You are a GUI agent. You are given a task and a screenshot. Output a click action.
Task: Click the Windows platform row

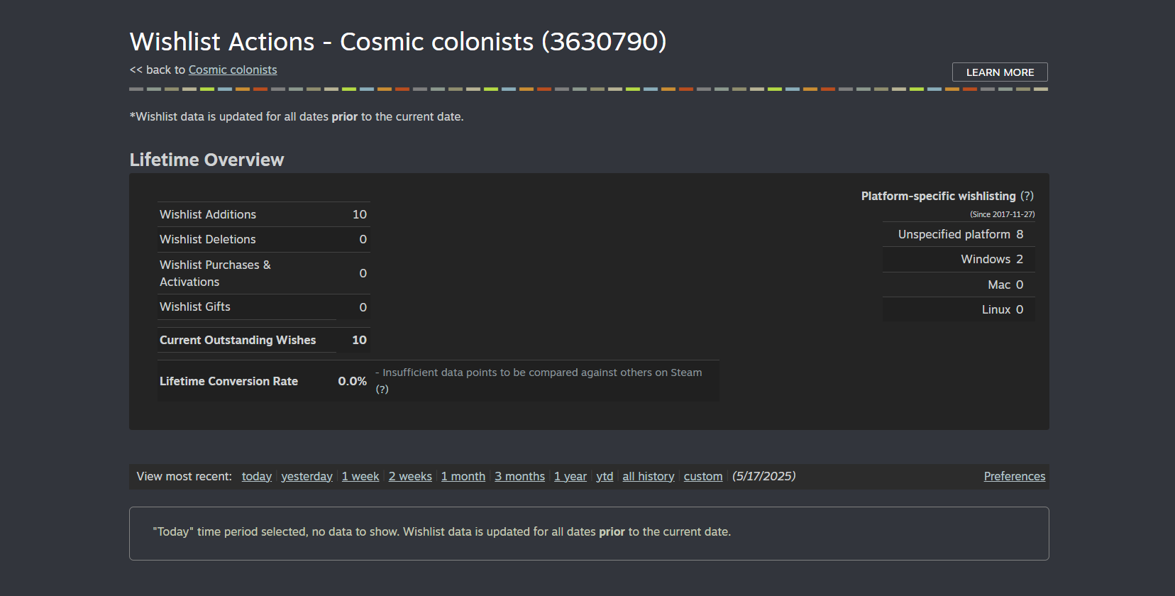[x=959, y=259]
